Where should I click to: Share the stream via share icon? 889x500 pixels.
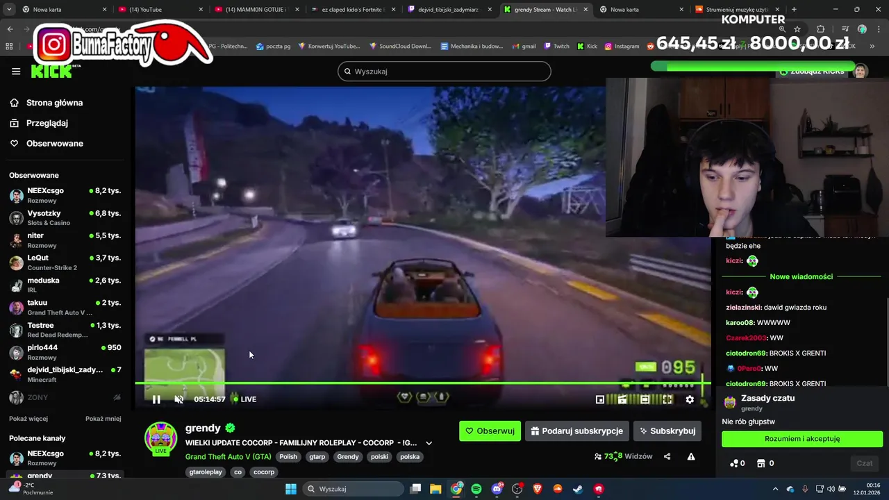pyautogui.click(x=667, y=457)
